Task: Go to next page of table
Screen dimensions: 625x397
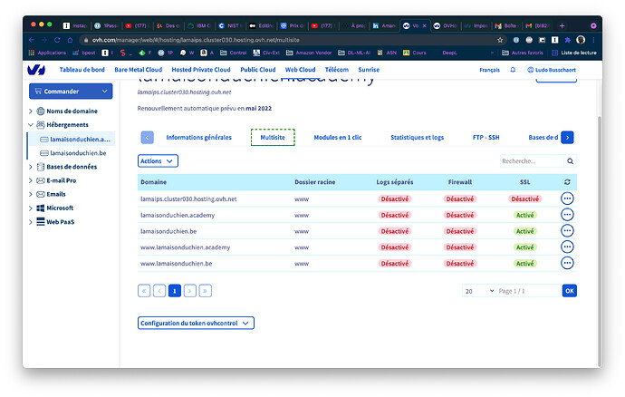Action: pos(189,291)
